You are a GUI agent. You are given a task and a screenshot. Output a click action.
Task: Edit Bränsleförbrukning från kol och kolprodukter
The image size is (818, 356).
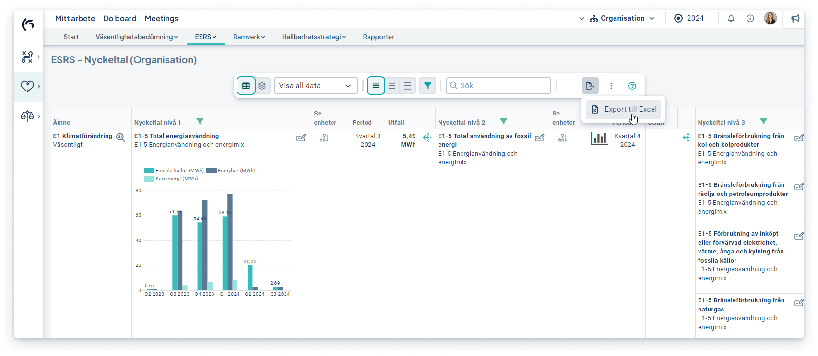[799, 138]
